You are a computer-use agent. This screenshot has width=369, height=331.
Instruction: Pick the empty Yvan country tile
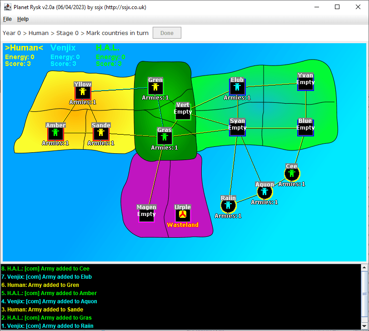[x=305, y=82]
